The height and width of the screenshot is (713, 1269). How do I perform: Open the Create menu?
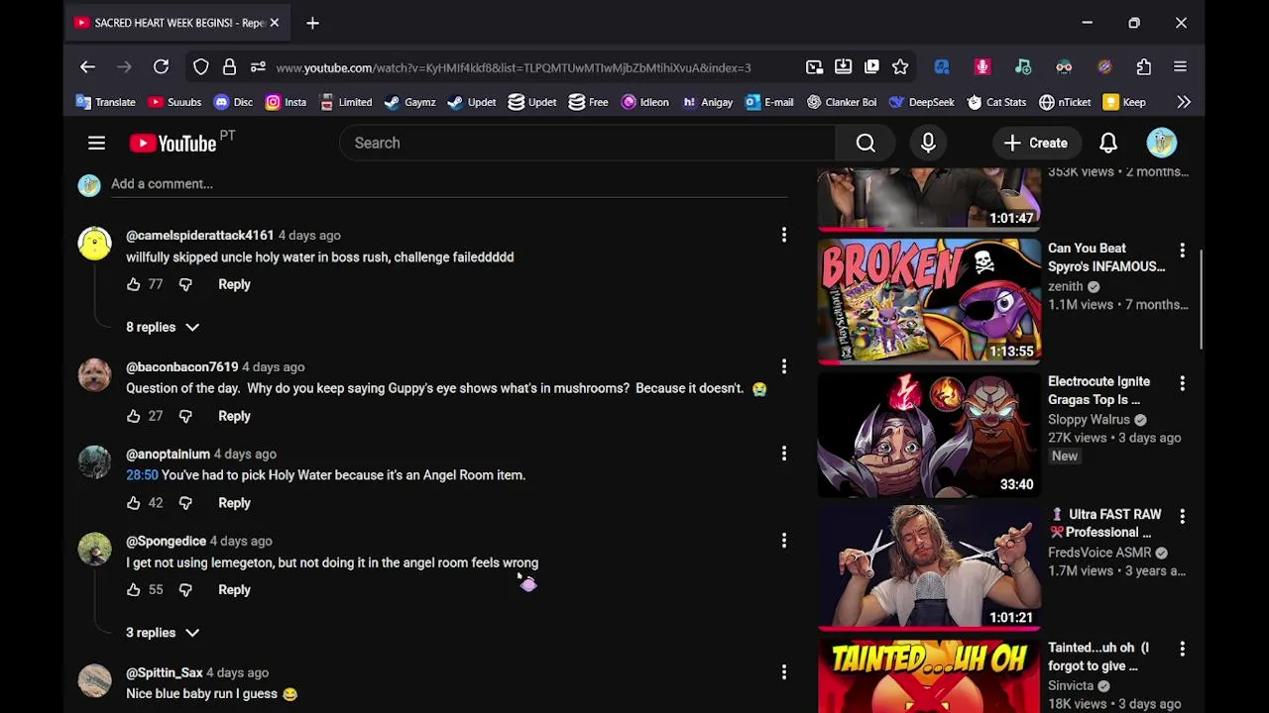coord(1035,144)
